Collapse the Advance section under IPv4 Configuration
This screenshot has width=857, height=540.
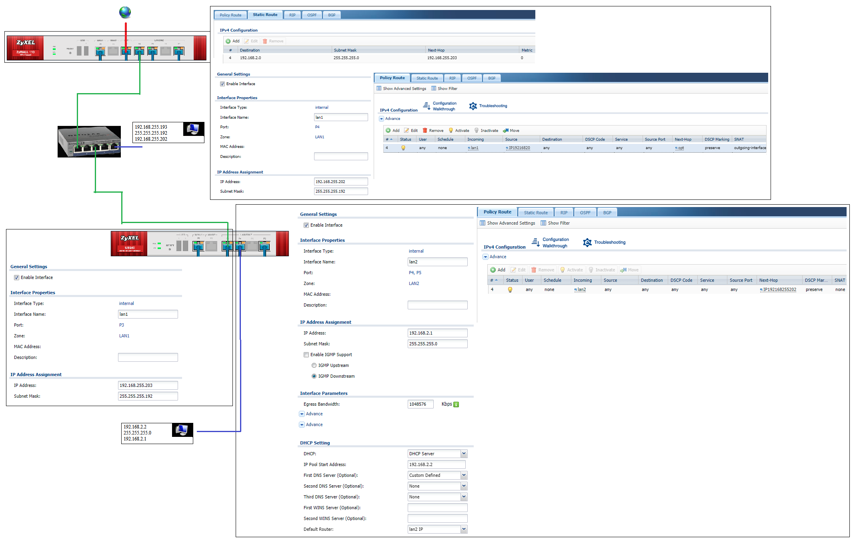(381, 119)
